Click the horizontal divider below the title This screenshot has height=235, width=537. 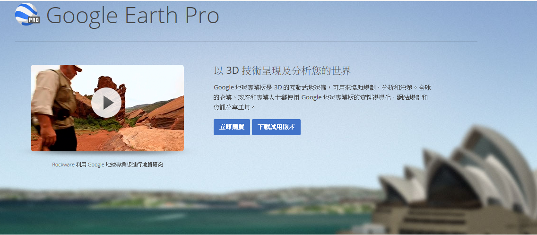coord(246,42)
